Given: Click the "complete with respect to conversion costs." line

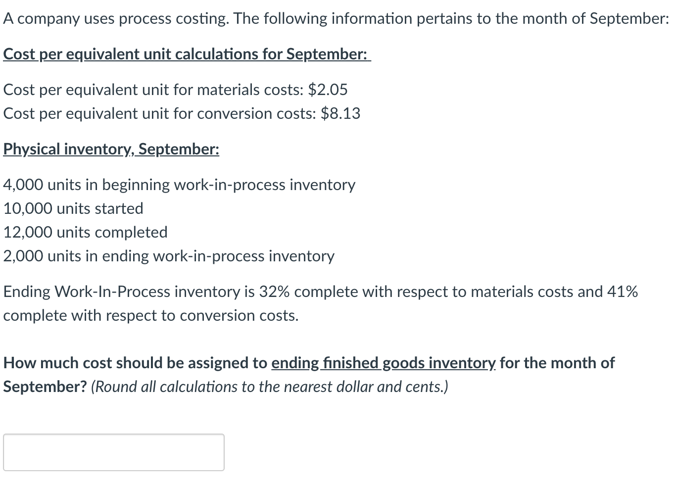Looking at the screenshot, I should [x=151, y=315].
